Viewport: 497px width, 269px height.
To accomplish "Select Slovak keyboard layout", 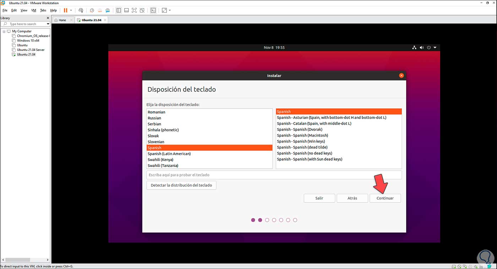I will 209,136.
